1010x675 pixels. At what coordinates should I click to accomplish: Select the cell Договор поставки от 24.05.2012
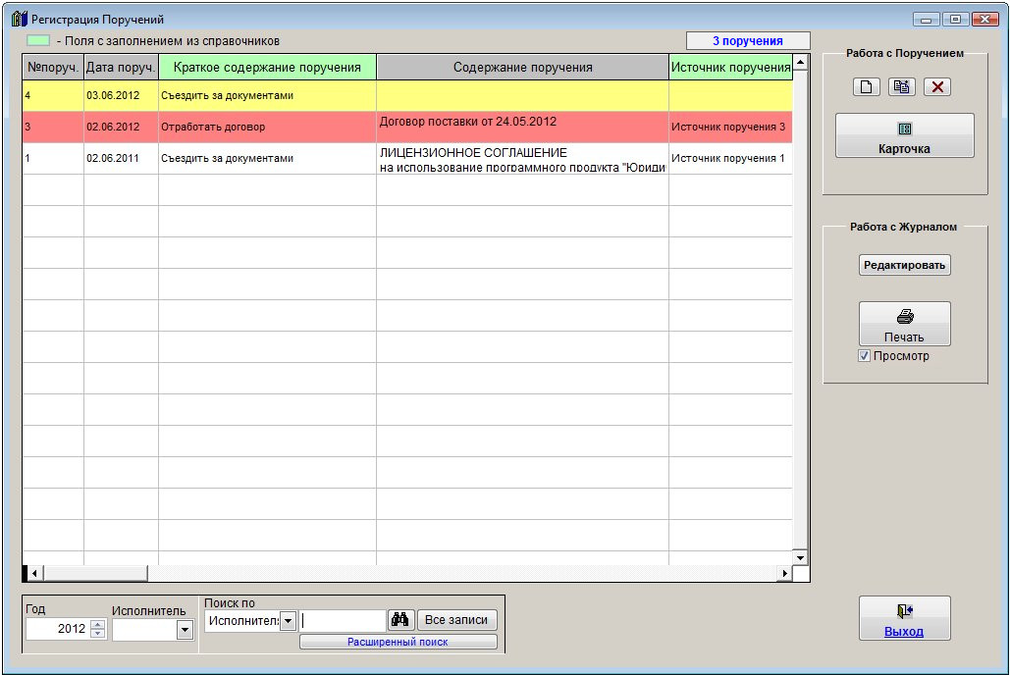point(522,127)
